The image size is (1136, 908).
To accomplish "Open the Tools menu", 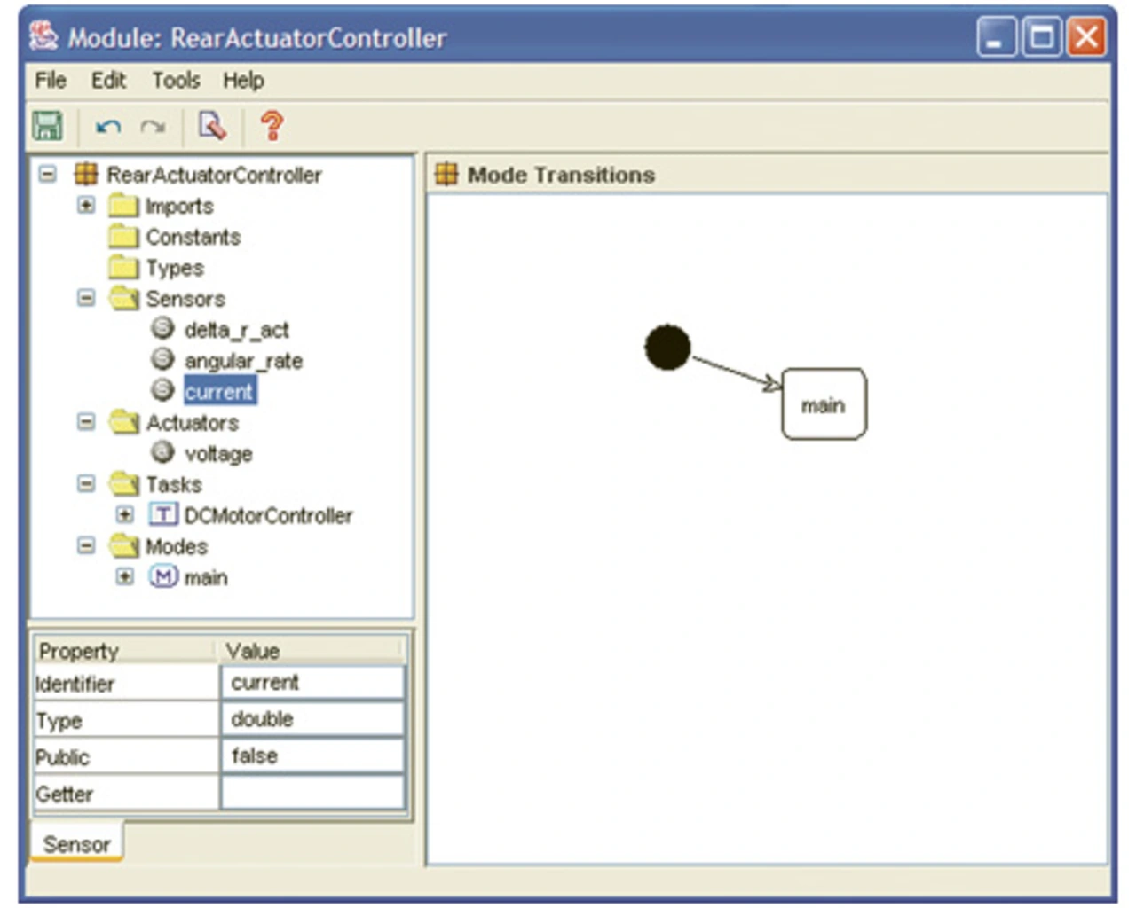I will tap(176, 81).
